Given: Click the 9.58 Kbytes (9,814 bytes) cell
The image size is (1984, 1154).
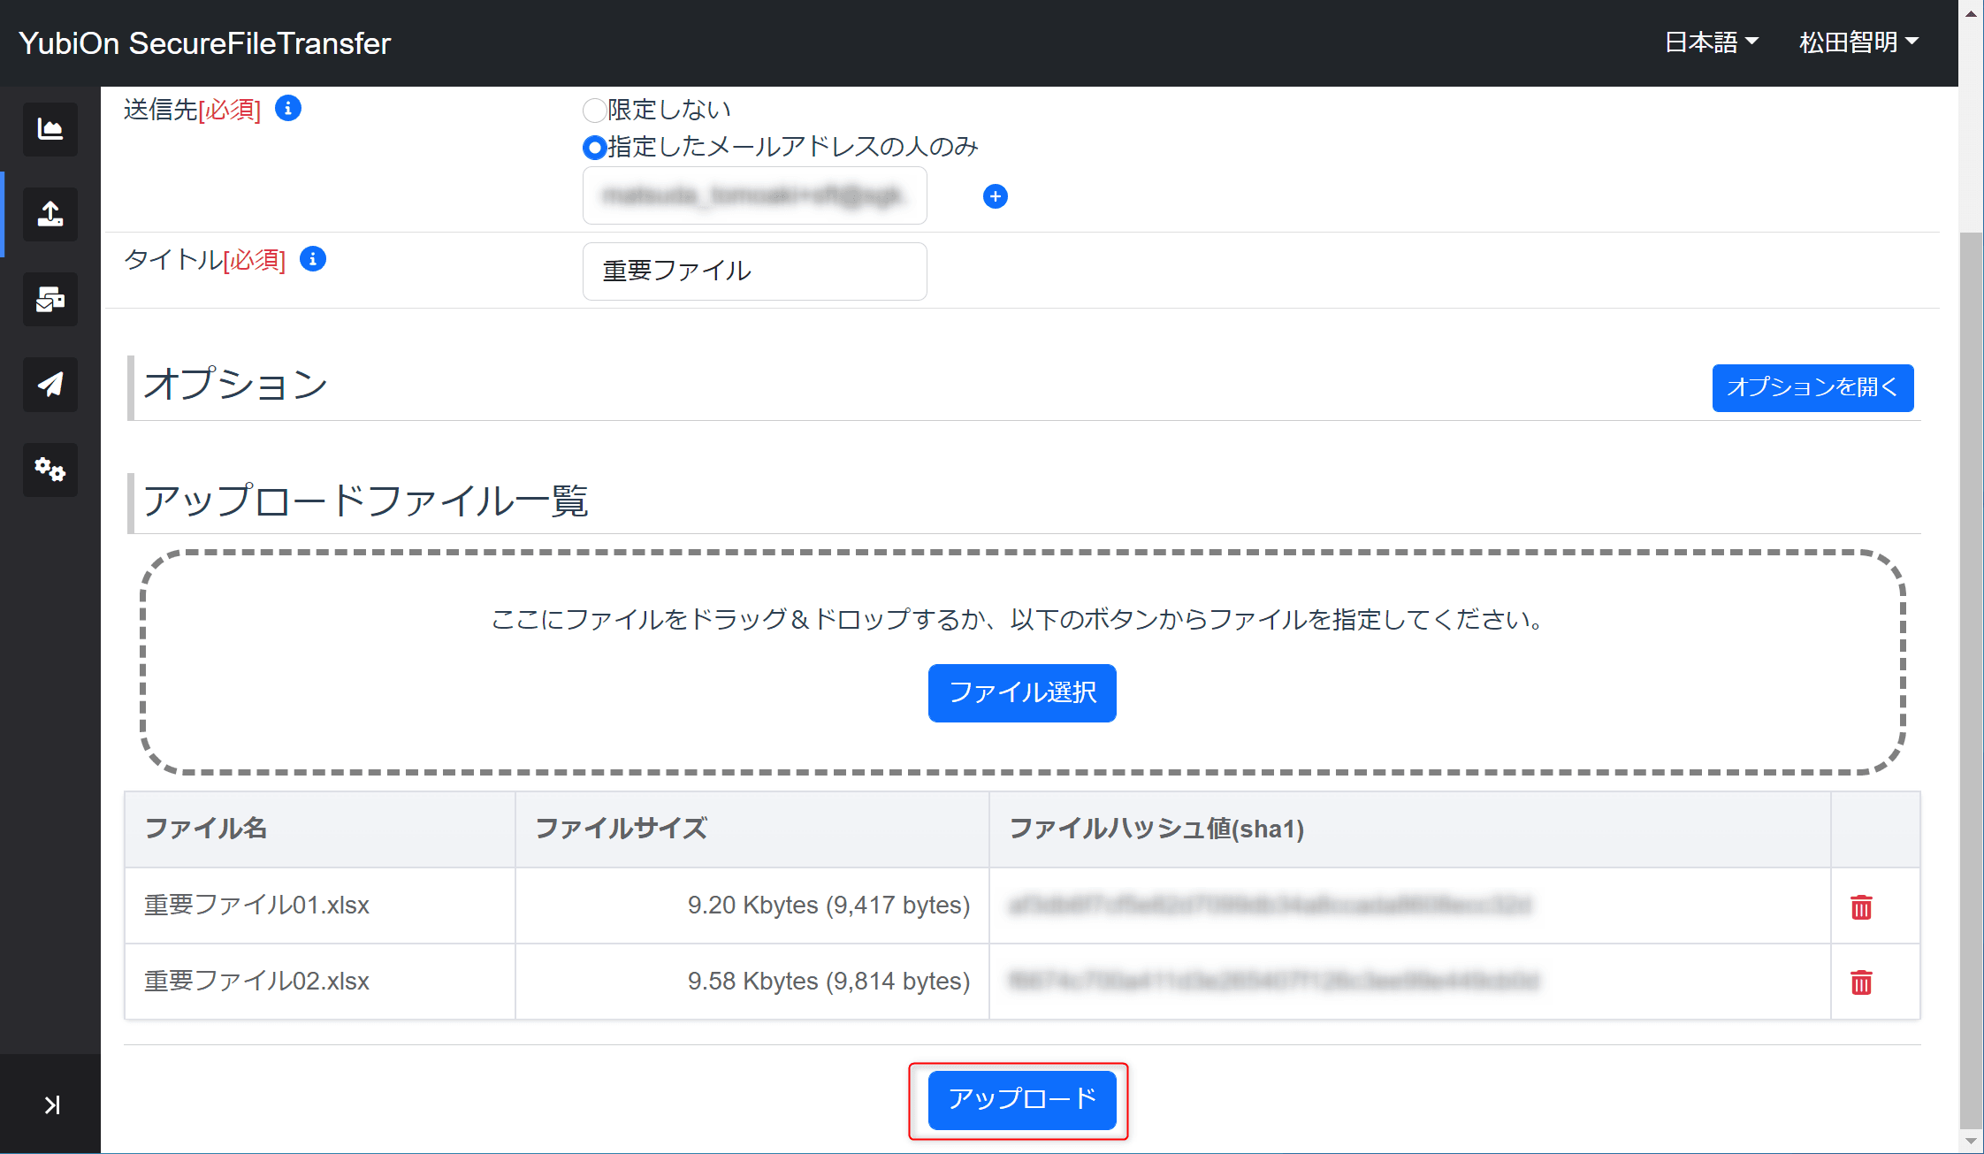Looking at the screenshot, I should click(x=752, y=982).
